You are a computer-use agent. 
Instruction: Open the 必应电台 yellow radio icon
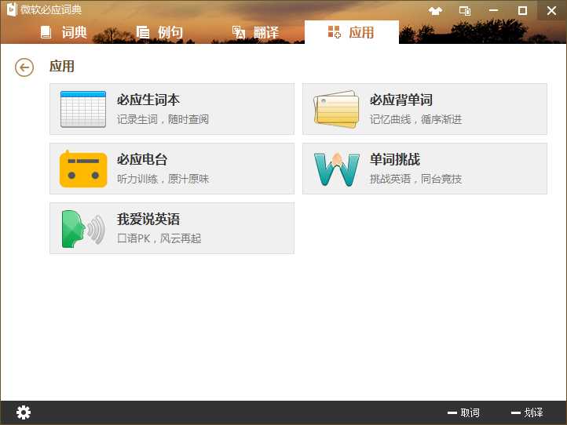[83, 169]
